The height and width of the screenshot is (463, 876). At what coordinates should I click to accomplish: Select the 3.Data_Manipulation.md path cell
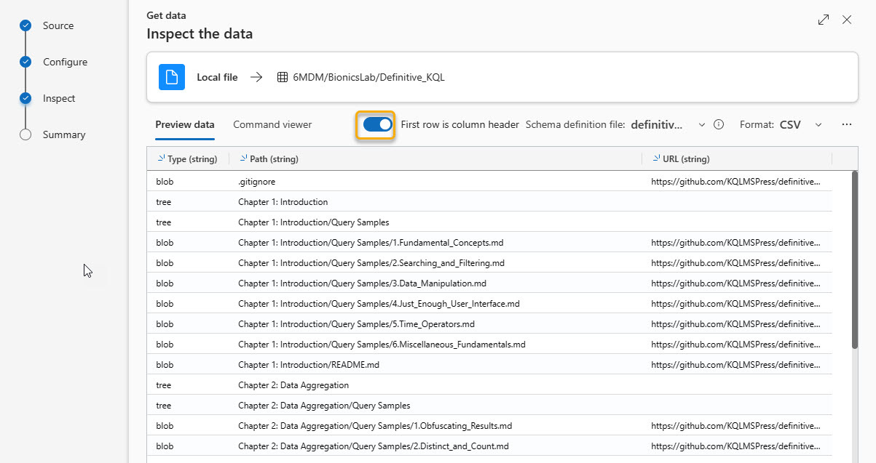pos(435,283)
